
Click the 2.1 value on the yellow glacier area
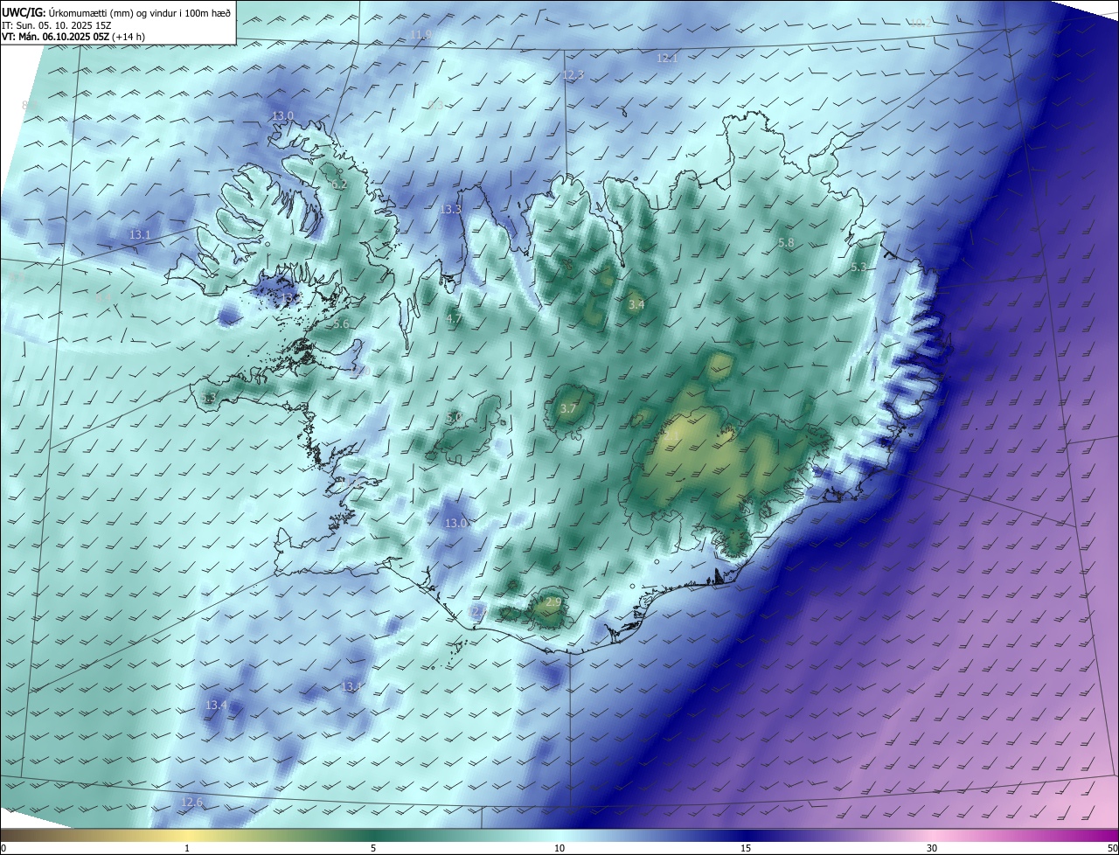click(671, 434)
